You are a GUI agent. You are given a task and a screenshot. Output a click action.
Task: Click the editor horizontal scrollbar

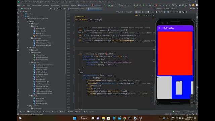coord(106,110)
